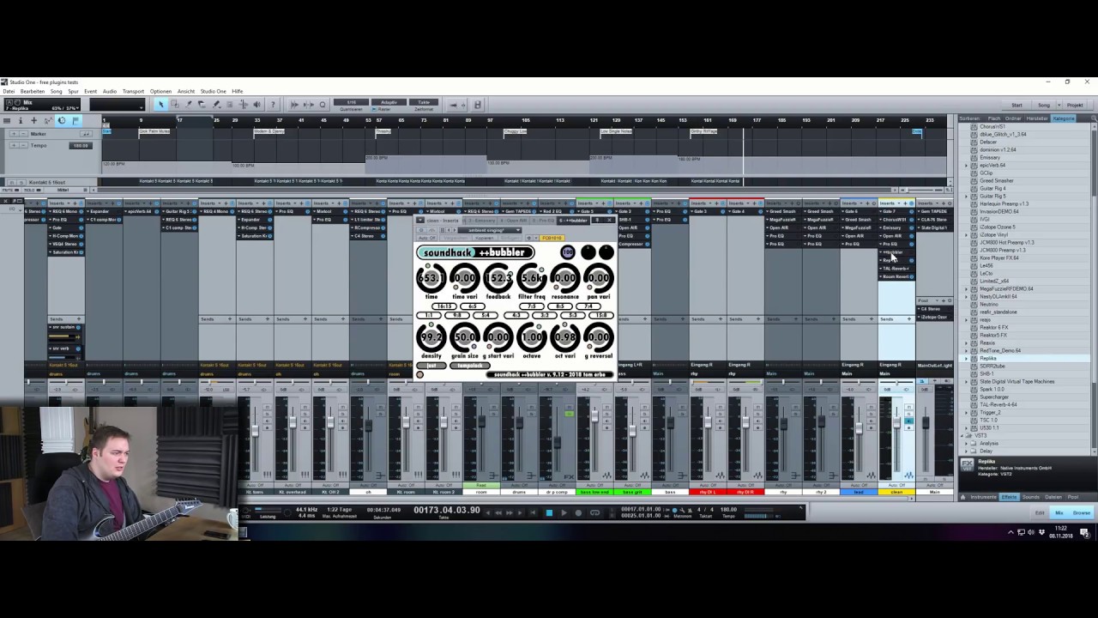
Task: Expand the iZotope Vinyl tree item
Action: tap(966, 235)
